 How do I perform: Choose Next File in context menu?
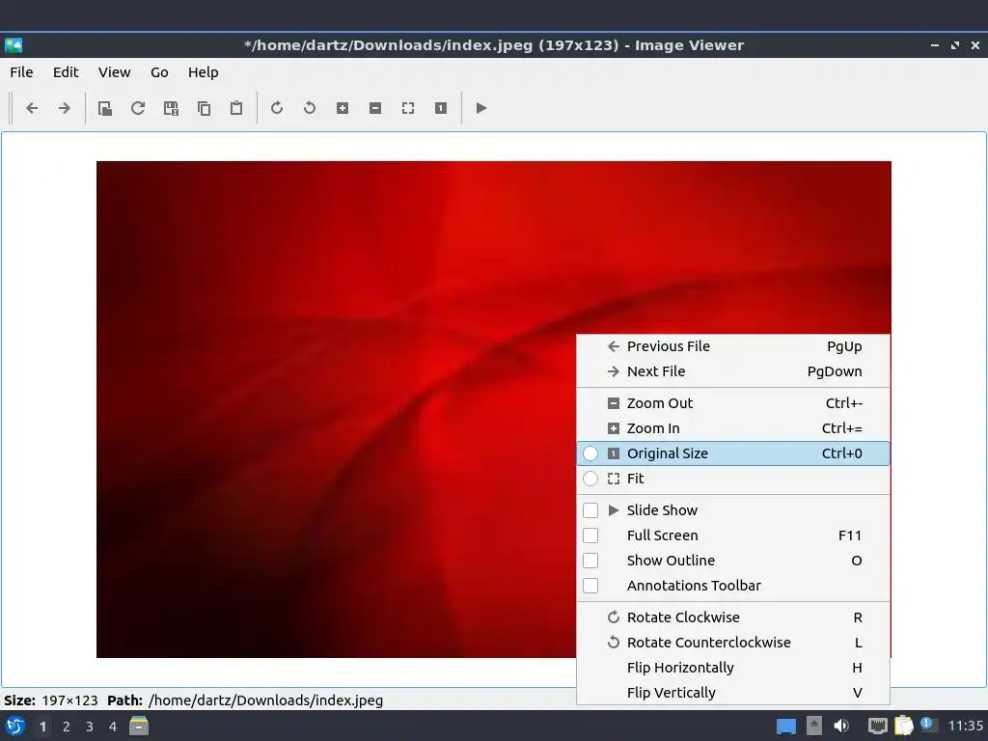point(733,371)
